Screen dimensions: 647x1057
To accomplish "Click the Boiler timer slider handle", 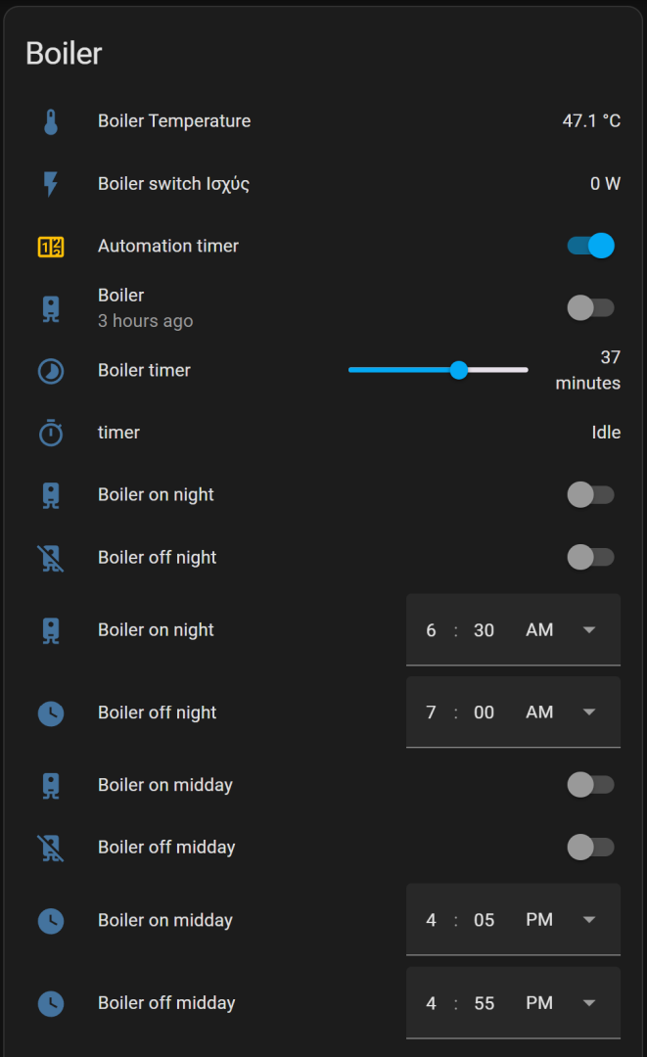I will coord(458,370).
